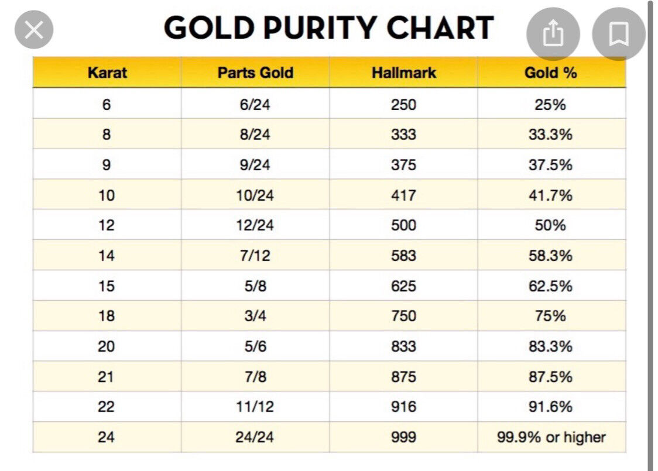658x471 pixels.
Task: Click the 99.9% or higher cell
Action: point(551,437)
